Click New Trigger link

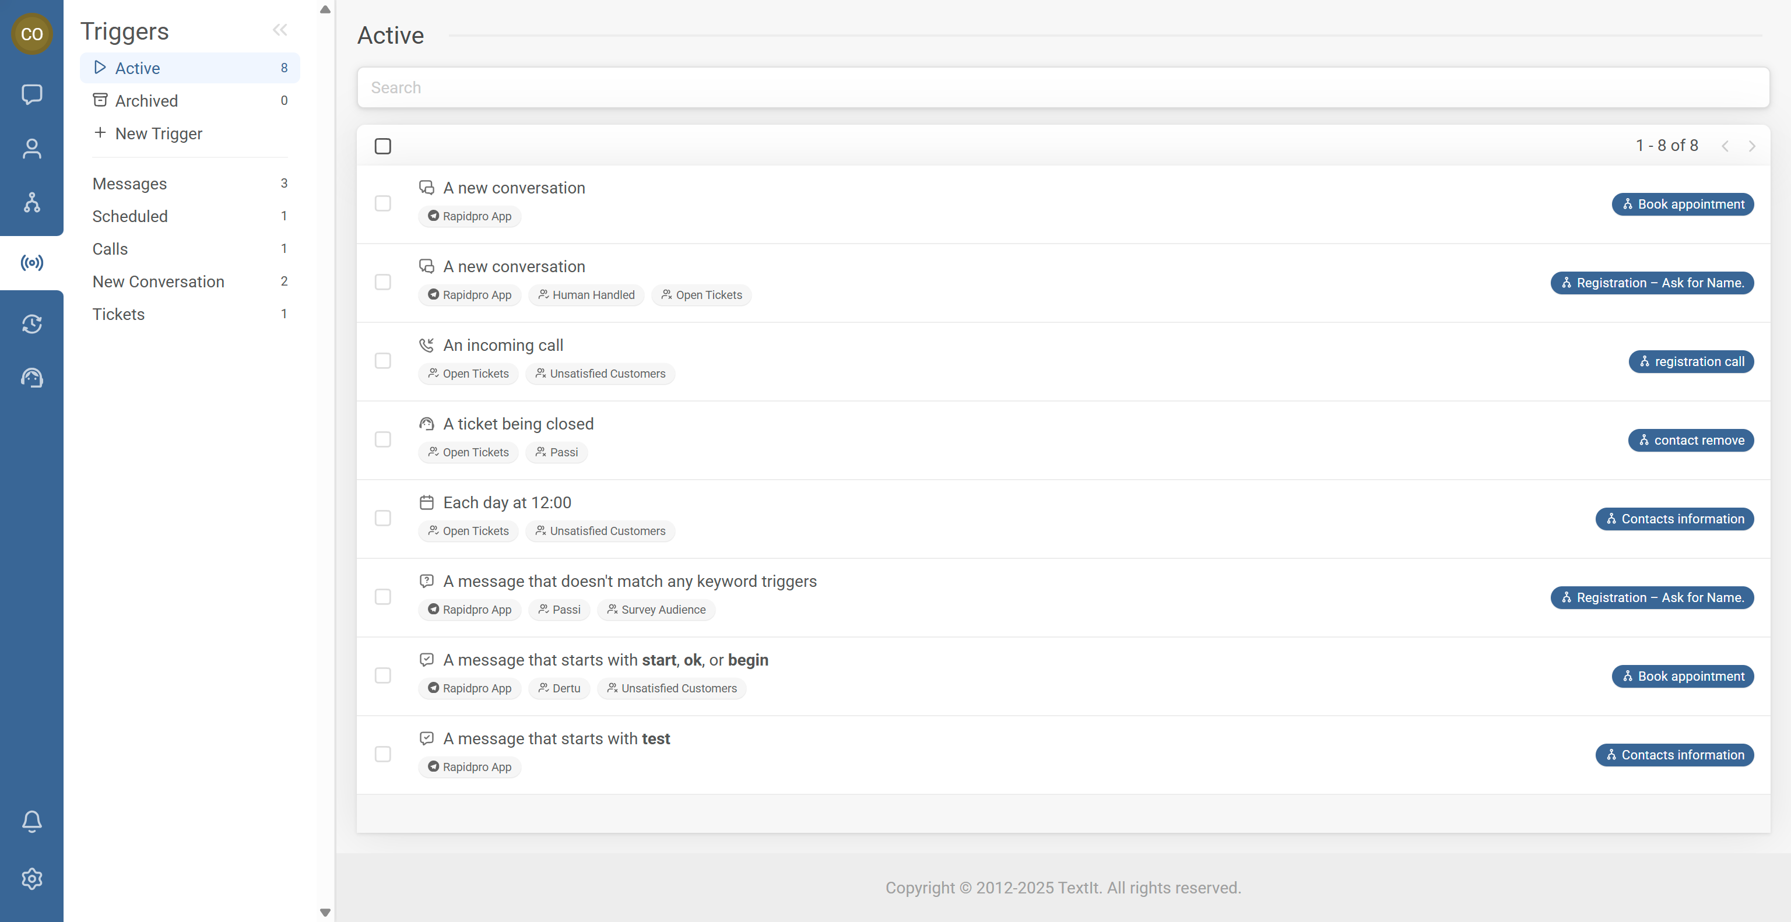pos(158,133)
